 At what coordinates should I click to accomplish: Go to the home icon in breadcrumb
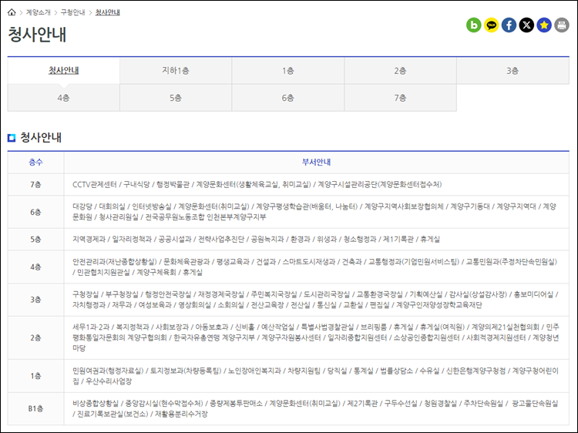tap(12, 12)
